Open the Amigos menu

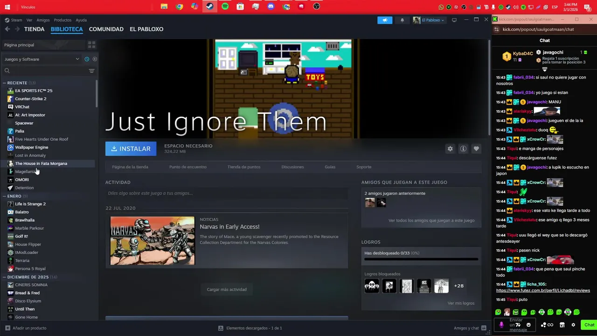pyautogui.click(x=43, y=20)
